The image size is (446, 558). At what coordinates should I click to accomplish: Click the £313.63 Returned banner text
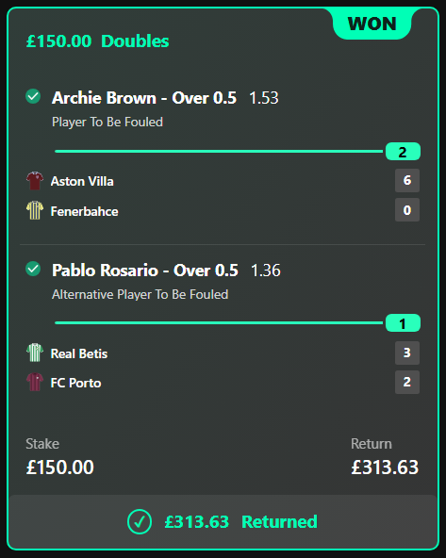click(x=241, y=522)
